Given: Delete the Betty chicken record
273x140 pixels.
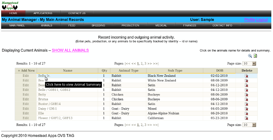Looking at the screenshot, I should click(246, 95).
